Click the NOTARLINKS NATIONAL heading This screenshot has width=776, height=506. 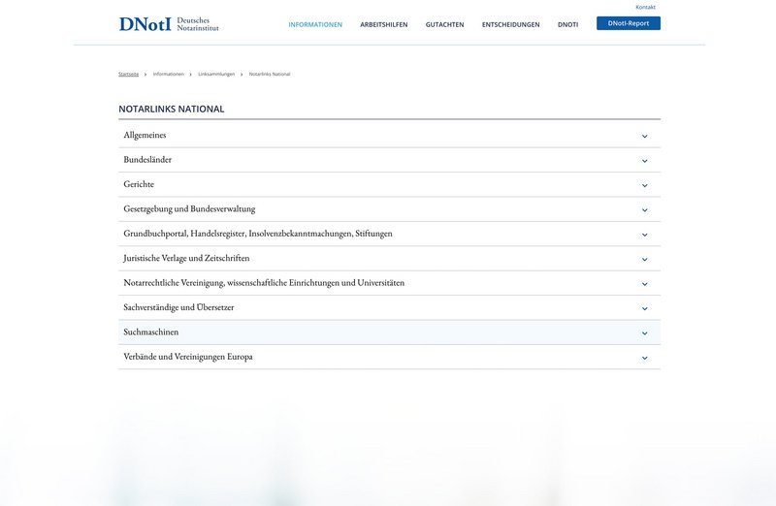(x=172, y=109)
